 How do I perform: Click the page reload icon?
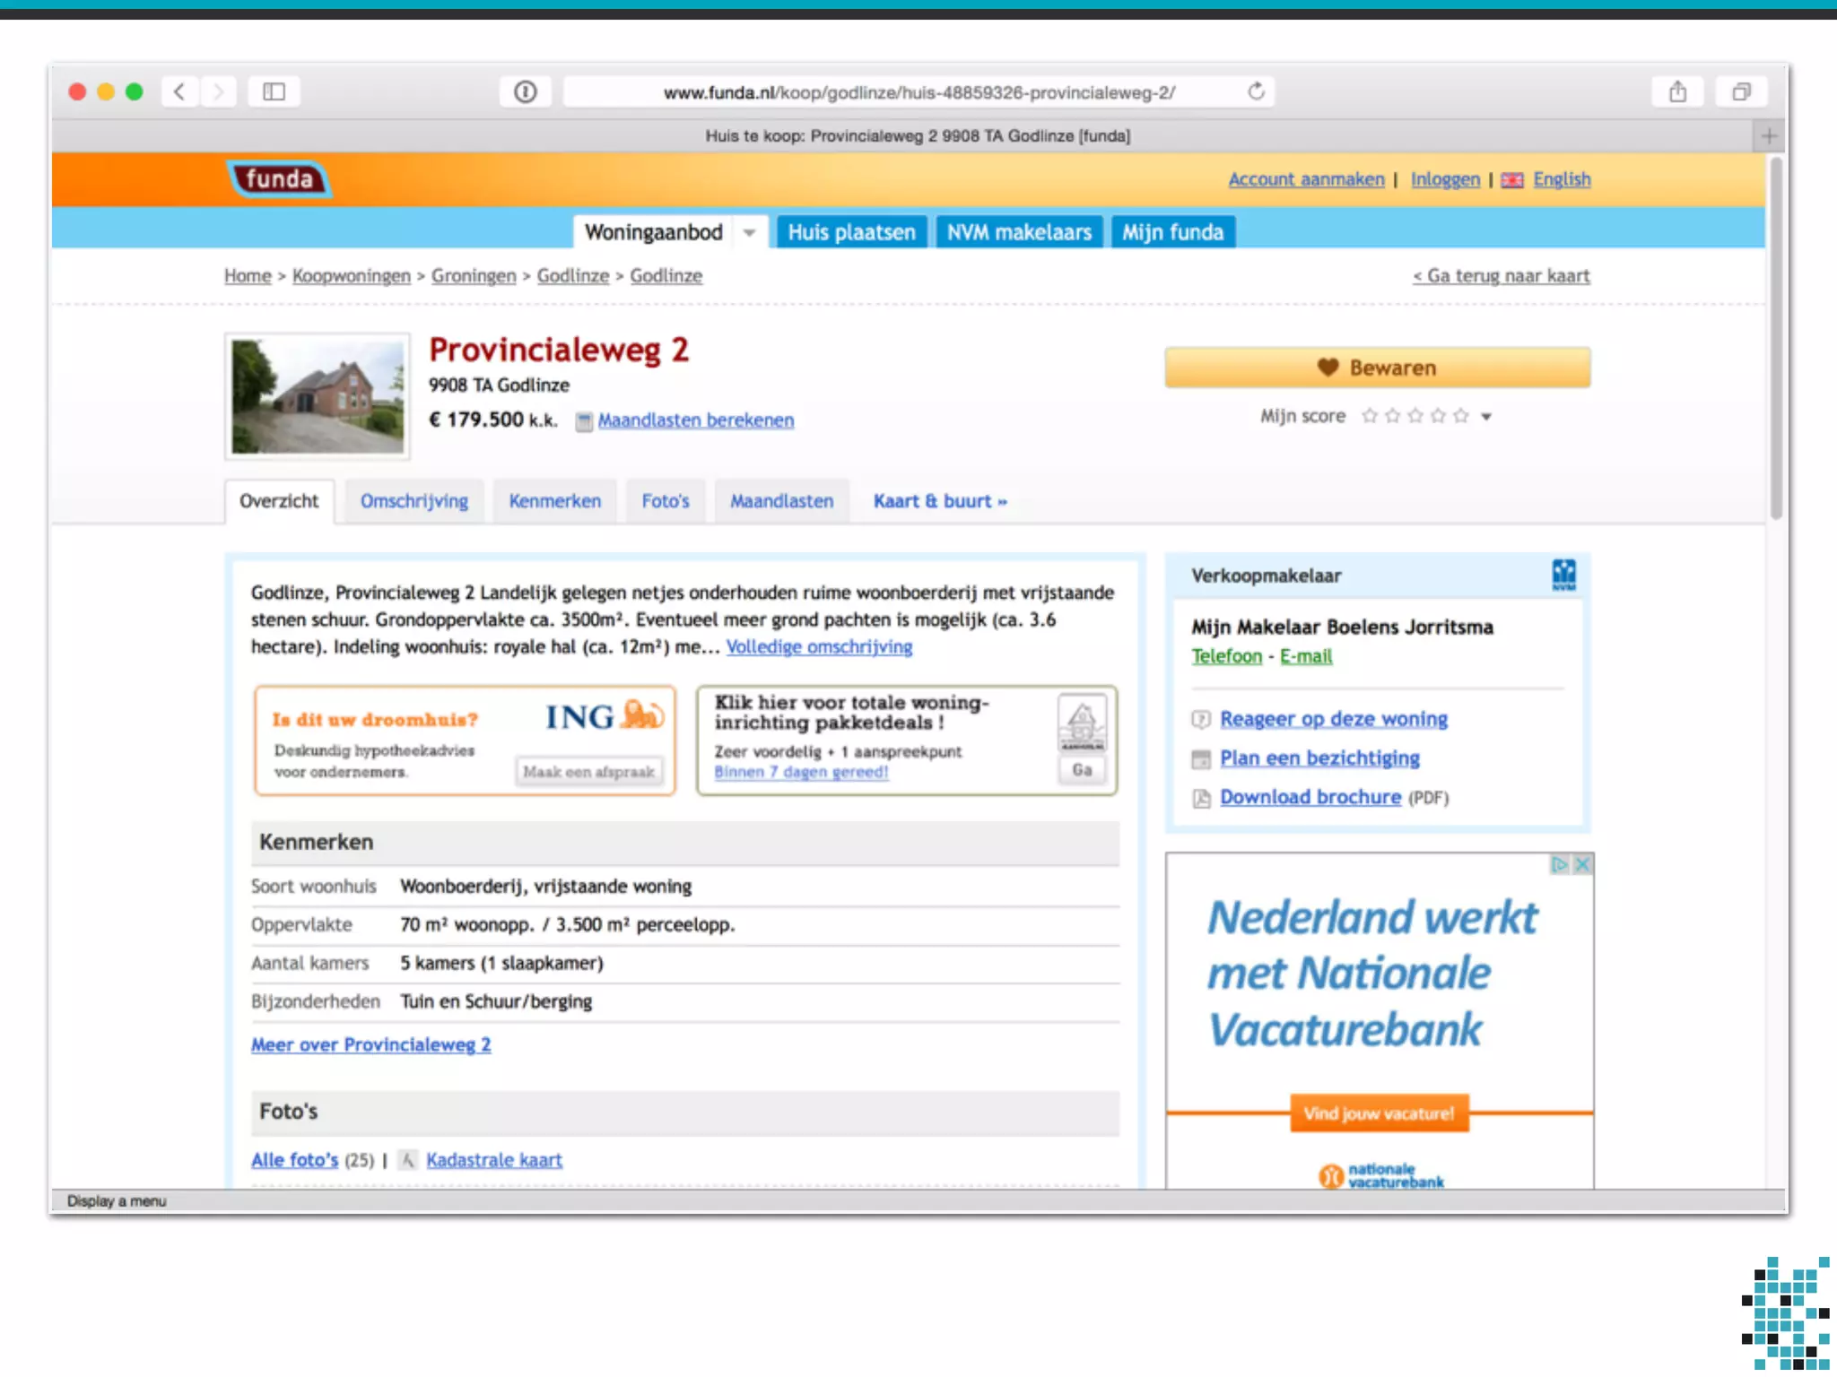1256,91
